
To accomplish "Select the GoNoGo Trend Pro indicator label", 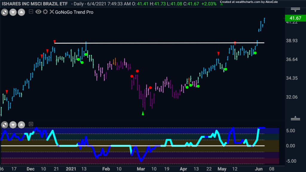I will (x=74, y=12).
